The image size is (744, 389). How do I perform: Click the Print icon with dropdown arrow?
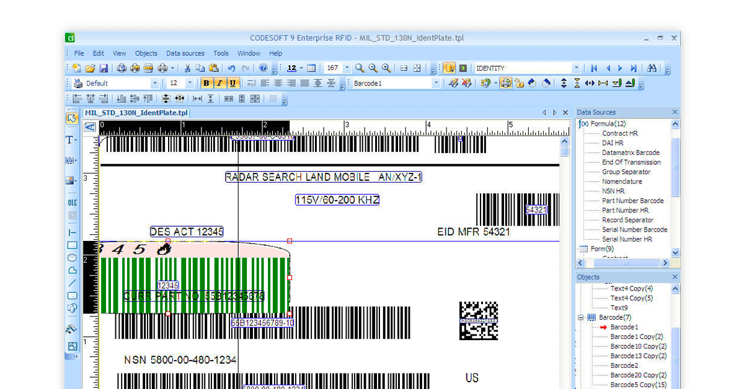(x=165, y=68)
